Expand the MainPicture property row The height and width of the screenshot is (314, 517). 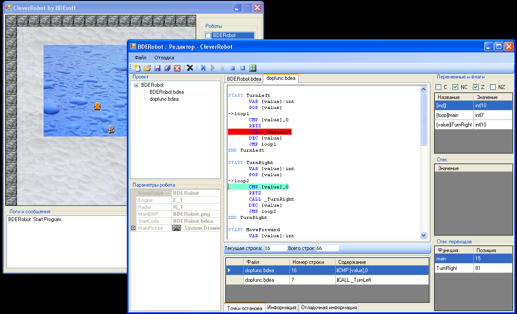(133, 228)
